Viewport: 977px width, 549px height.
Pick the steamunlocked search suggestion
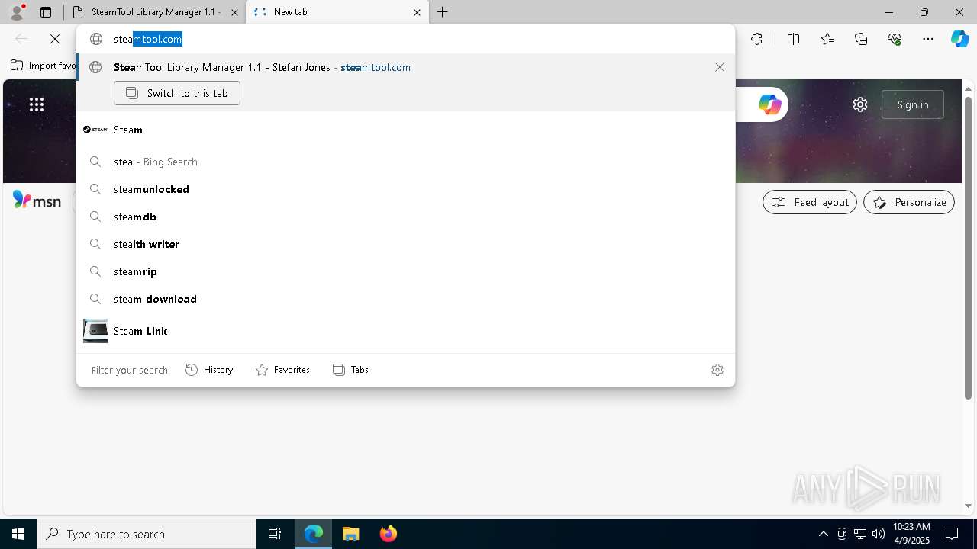[x=405, y=189]
